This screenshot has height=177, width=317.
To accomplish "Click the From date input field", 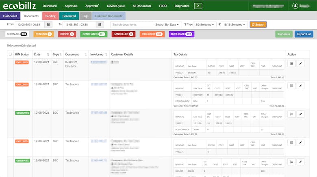I will click(x=30, y=24).
